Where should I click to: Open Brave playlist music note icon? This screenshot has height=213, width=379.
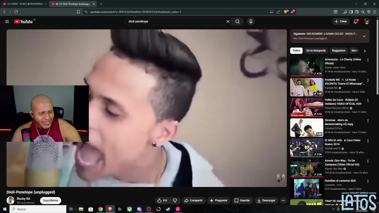tap(345, 12)
